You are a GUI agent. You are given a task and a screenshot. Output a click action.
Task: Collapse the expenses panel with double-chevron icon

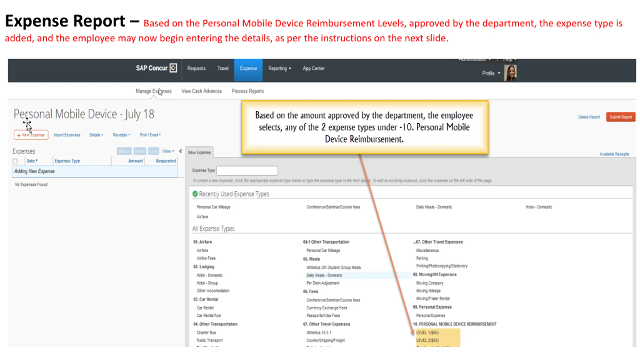(180, 151)
